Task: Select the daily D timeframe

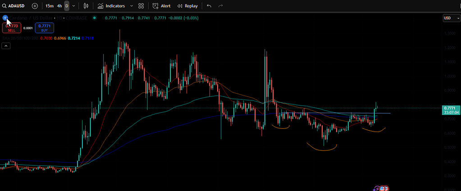Action: [67, 6]
